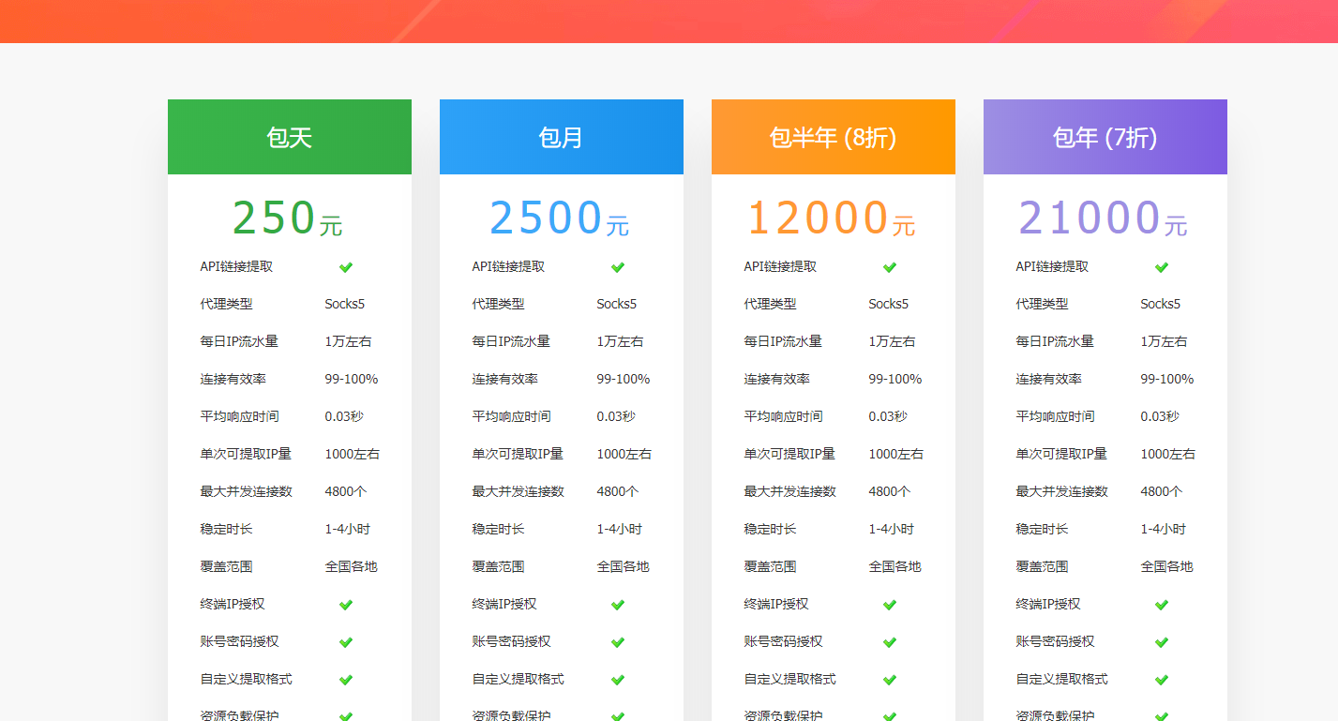The height and width of the screenshot is (721, 1338).
Task: Click the 12000元 half-year price
Action: tap(832, 218)
